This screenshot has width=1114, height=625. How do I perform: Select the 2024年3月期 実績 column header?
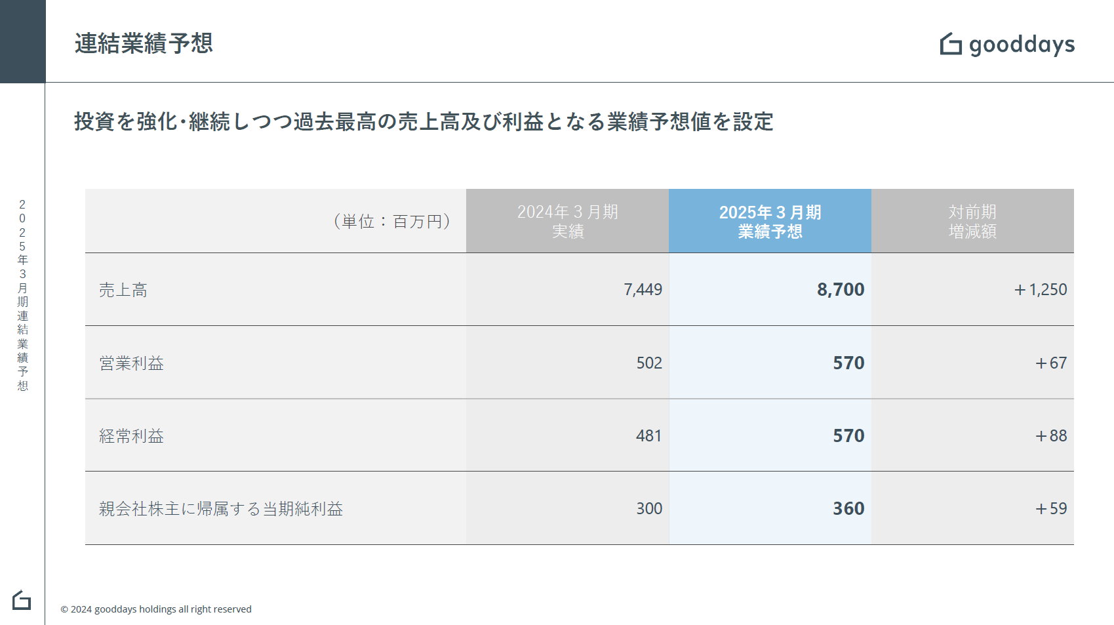click(567, 221)
